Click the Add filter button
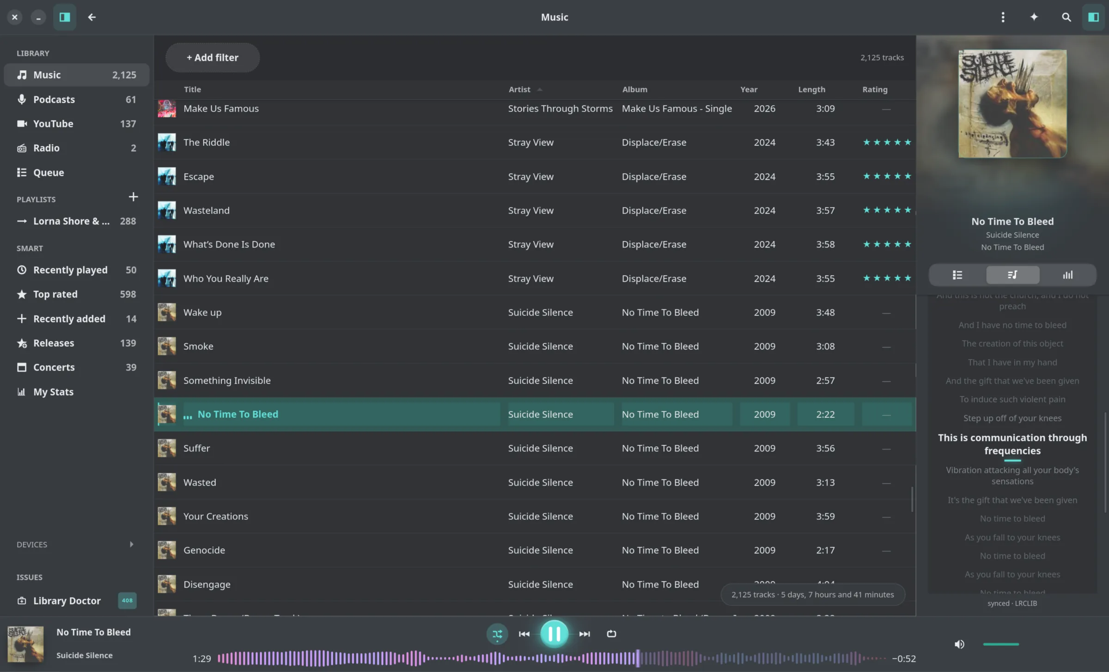This screenshot has width=1109, height=672. point(213,58)
